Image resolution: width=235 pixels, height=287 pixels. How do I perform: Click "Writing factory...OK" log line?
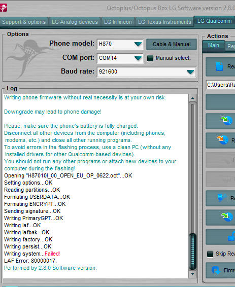point(28,239)
